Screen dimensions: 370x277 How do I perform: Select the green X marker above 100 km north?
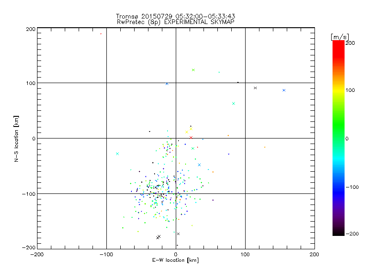pos(193,70)
